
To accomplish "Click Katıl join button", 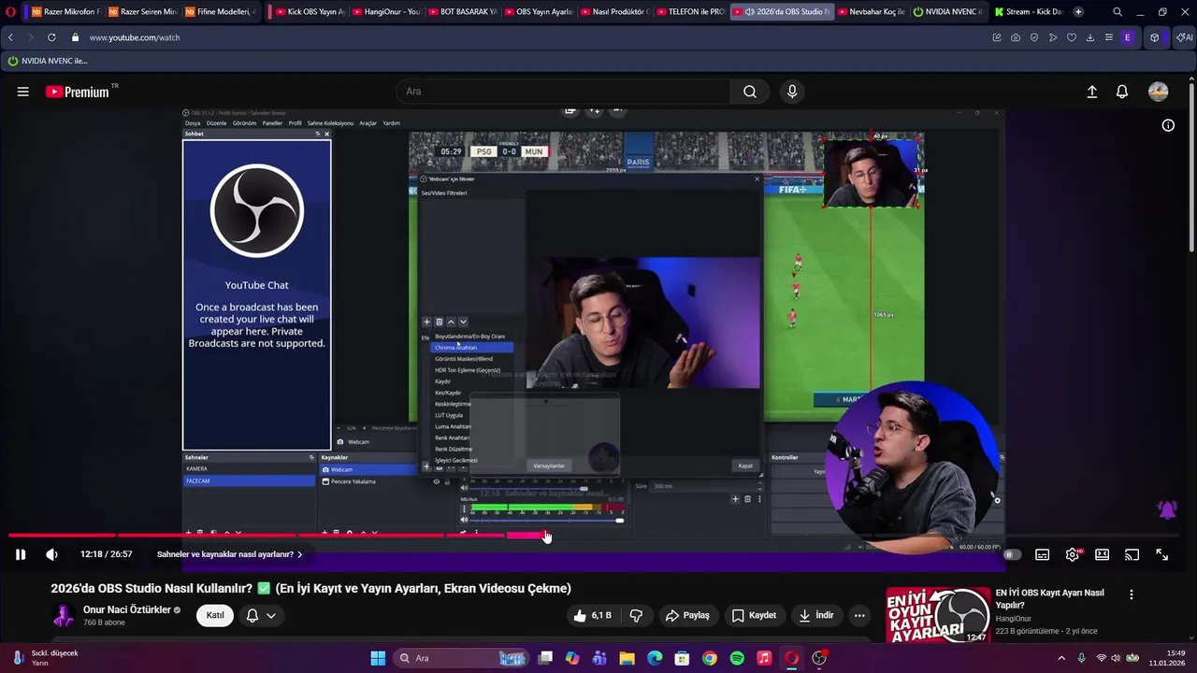I will (x=215, y=615).
